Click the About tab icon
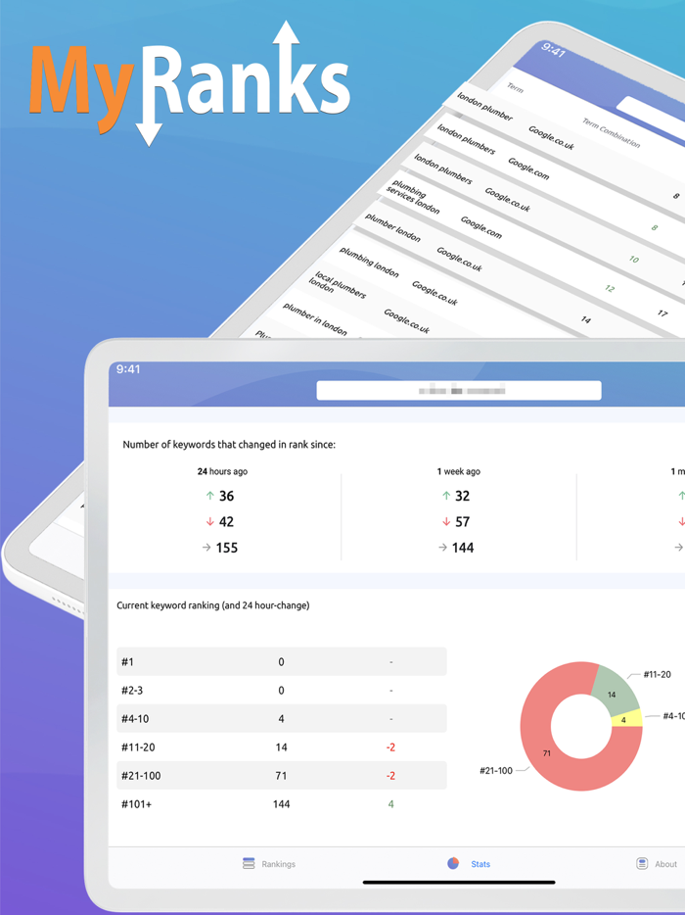The image size is (685, 915). pyautogui.click(x=642, y=864)
